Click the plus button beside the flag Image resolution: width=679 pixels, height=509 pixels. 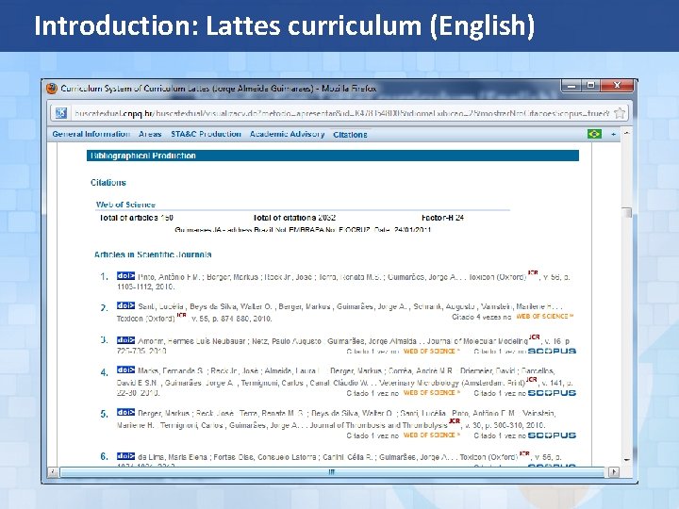[613, 134]
